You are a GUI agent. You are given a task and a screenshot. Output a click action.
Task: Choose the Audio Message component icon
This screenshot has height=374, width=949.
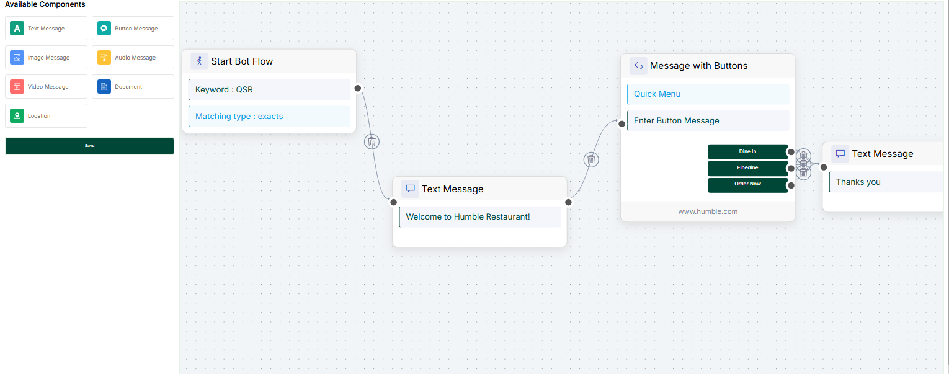click(104, 58)
